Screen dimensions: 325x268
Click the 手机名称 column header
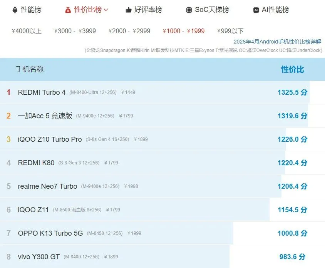30,69
